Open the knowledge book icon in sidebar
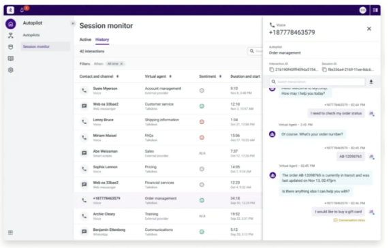Image resolution: width=389 pixels, height=248 pixels. 11,59
